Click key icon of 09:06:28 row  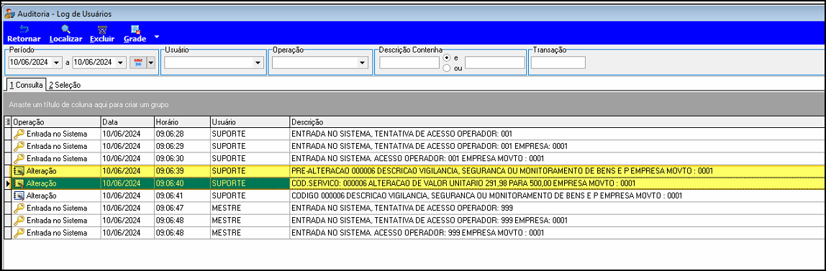coord(19,134)
